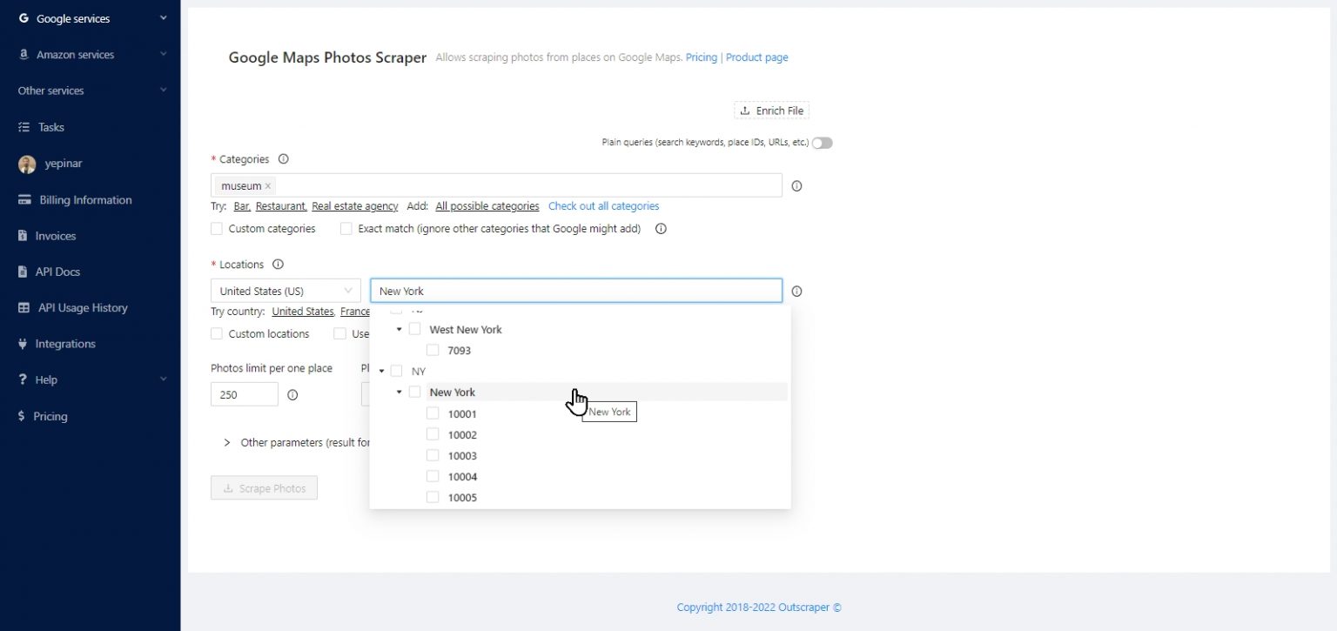Image resolution: width=1337 pixels, height=631 pixels.
Task: Enable the Exact match checkbox
Action: click(346, 229)
